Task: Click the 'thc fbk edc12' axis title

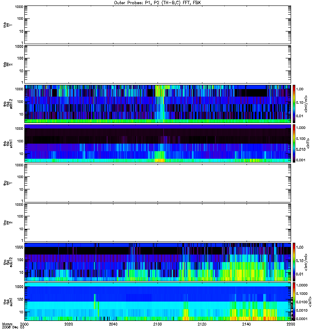Action: [x=8, y=262]
